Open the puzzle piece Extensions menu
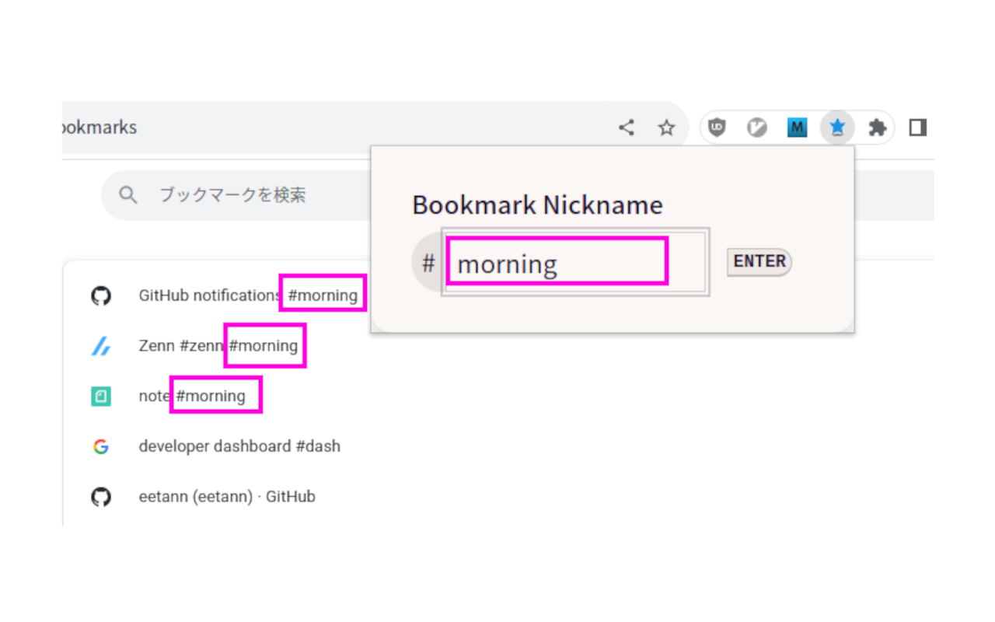 click(x=878, y=128)
